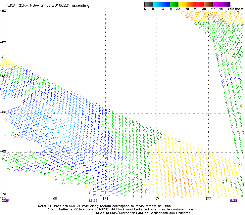Click the '-70' latitude label
Viewport: 245px width, 215px height.
tap(3, 194)
